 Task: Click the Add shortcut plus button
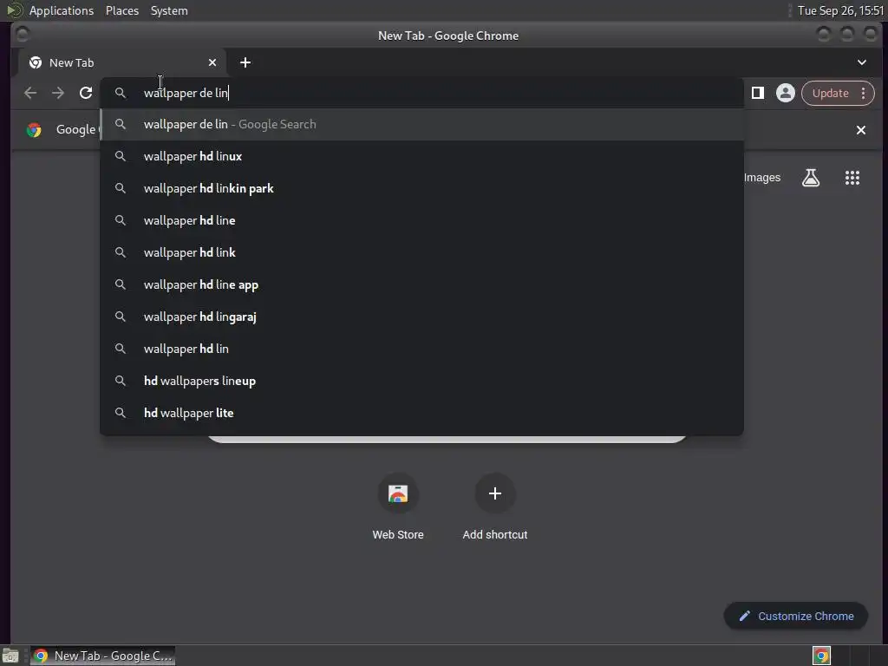[495, 493]
